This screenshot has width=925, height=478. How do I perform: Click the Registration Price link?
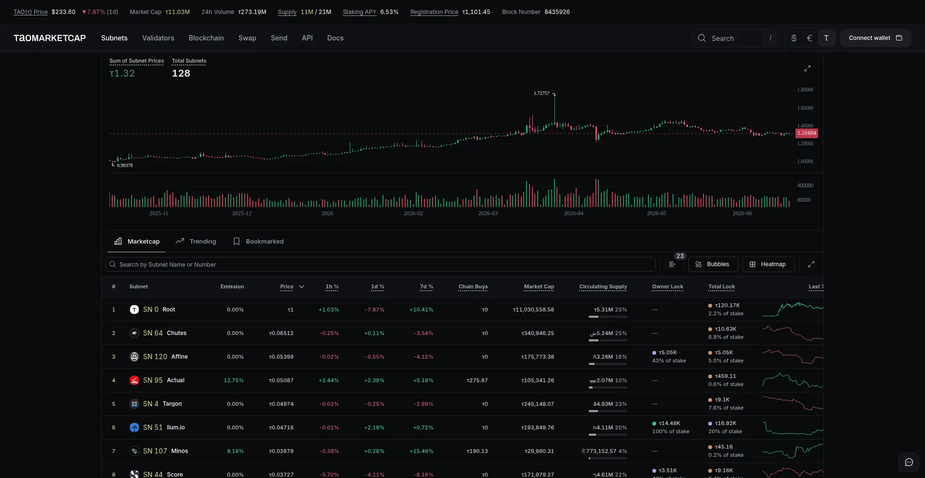[434, 12]
